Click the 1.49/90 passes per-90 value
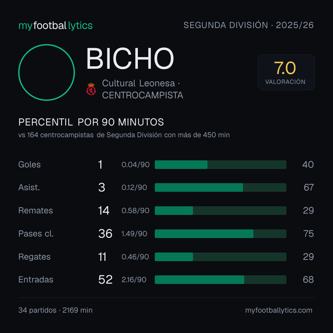The width and height of the screenshot is (333, 333). pyautogui.click(x=134, y=234)
